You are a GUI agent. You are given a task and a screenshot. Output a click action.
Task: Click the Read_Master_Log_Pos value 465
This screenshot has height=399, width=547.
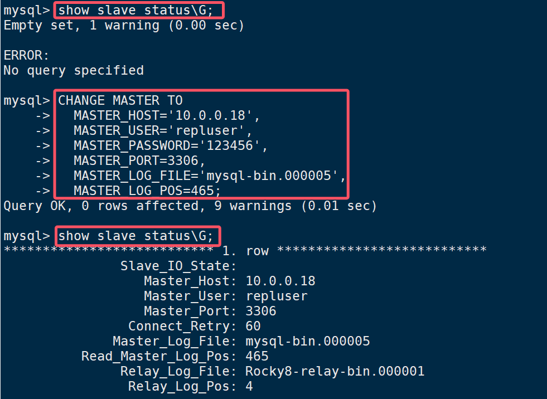point(257,356)
